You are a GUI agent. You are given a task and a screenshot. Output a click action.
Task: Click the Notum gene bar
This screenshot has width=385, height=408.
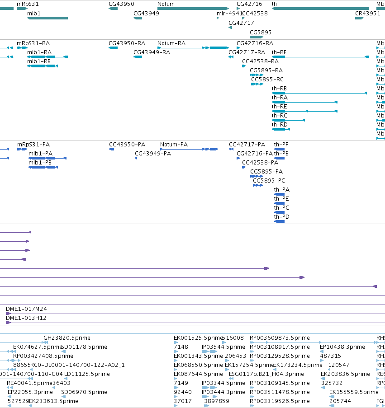(x=193, y=9)
